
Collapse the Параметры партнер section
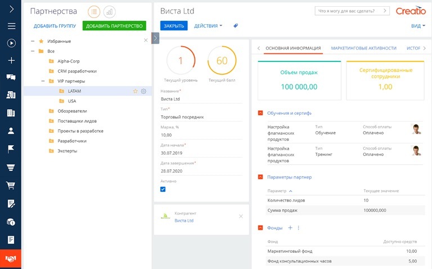[x=260, y=177]
